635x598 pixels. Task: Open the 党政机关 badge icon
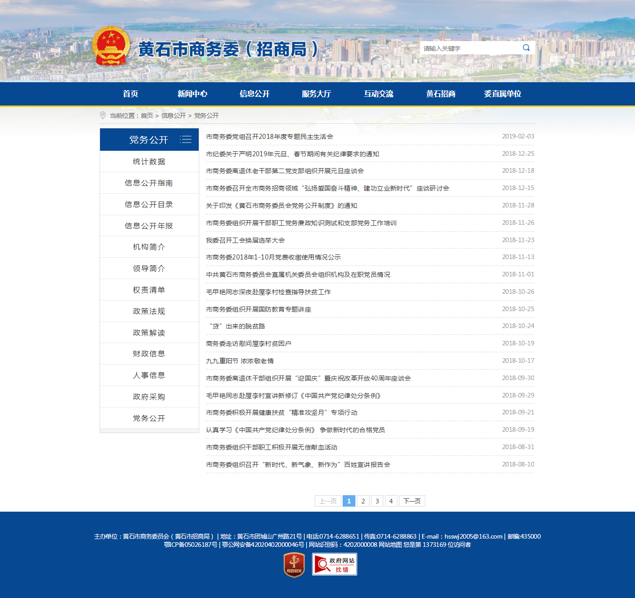294,565
